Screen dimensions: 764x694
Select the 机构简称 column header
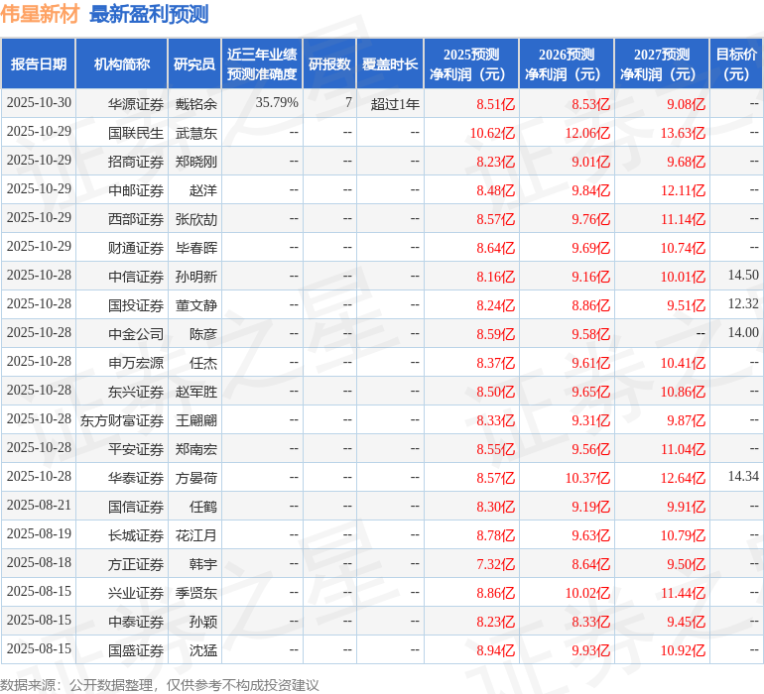(122, 64)
